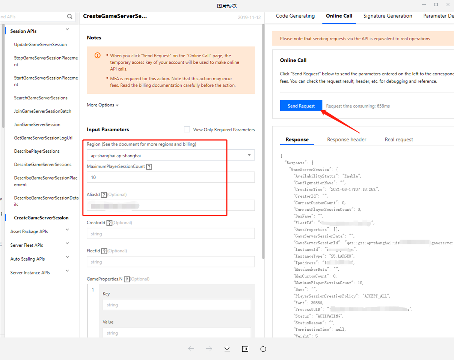Click the search magnifier icon
The height and width of the screenshot is (360, 454).
click(x=69, y=16)
